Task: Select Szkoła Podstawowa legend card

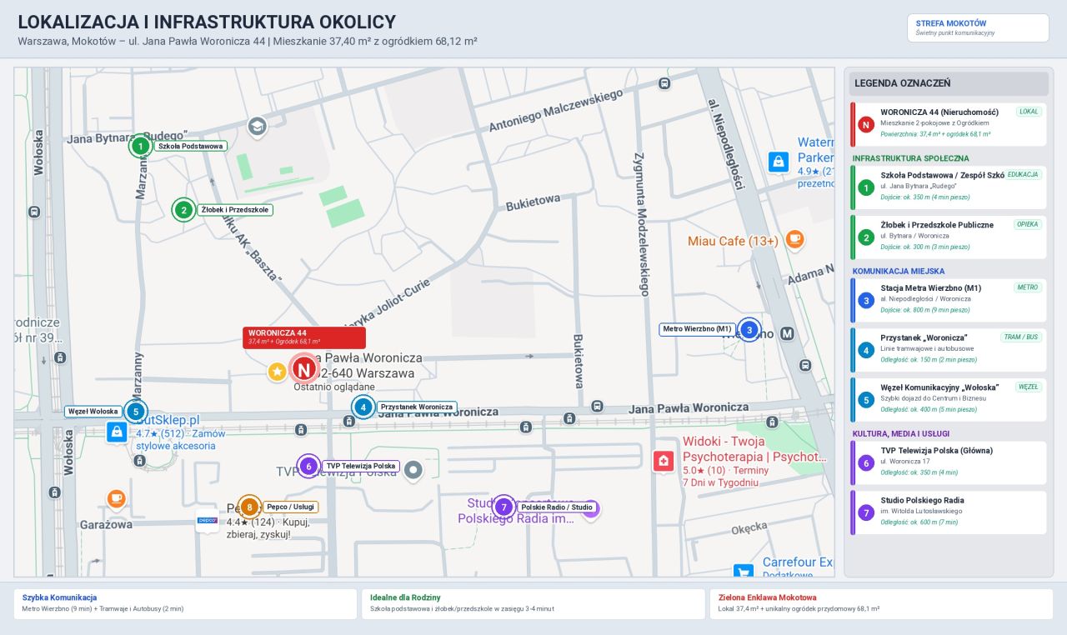Action: 949,187
